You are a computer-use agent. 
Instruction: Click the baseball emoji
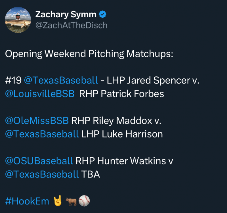tap(84, 201)
